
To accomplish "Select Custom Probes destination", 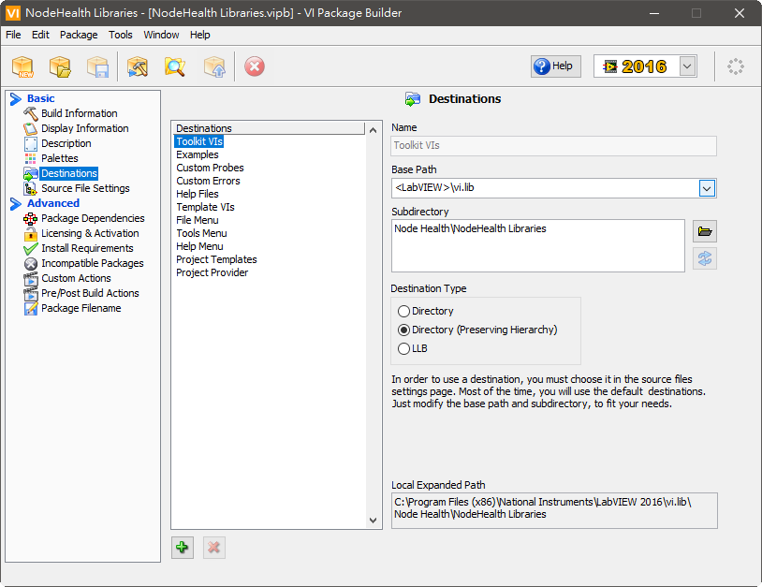I will (210, 168).
